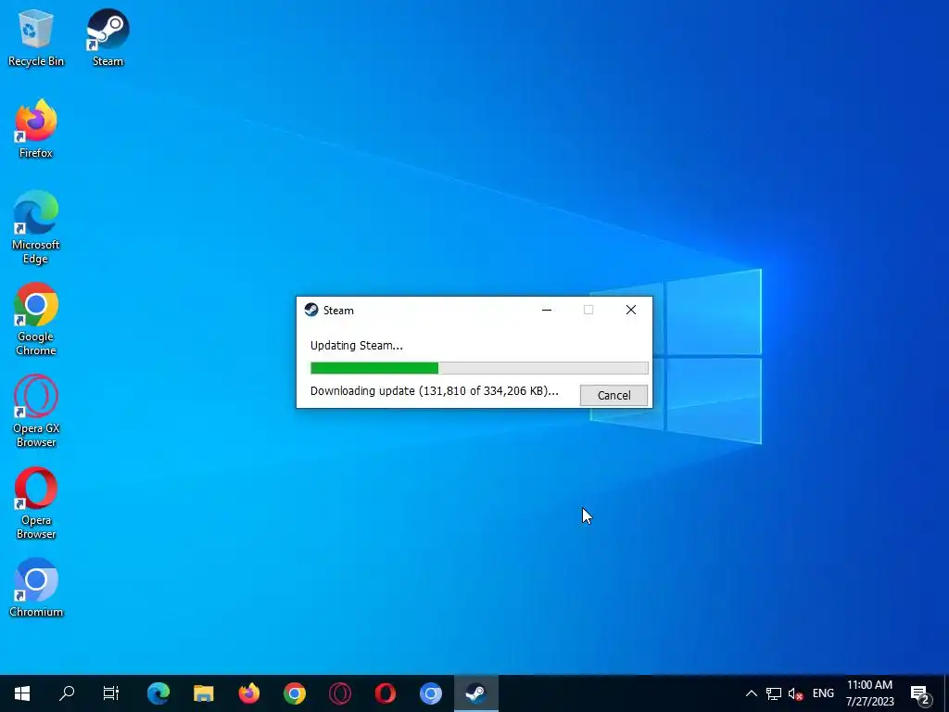Click the Steam update progress bar
The width and height of the screenshot is (949, 712).
pyautogui.click(x=479, y=368)
